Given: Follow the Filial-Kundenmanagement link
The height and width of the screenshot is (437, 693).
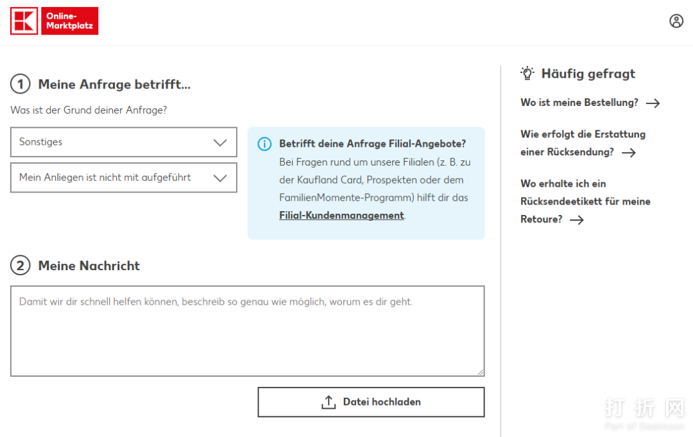Looking at the screenshot, I should pos(341,216).
